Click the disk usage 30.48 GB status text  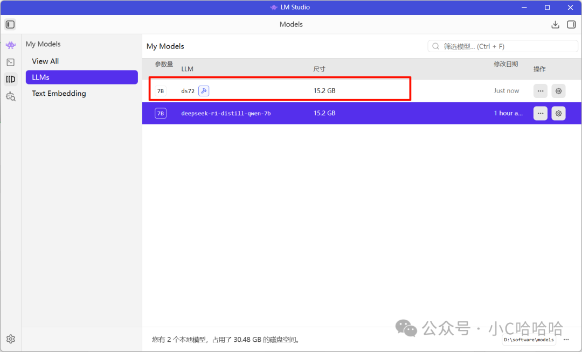point(226,340)
